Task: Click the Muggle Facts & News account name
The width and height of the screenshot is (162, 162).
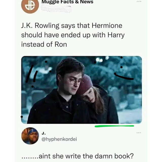Action: tap(67, 2)
